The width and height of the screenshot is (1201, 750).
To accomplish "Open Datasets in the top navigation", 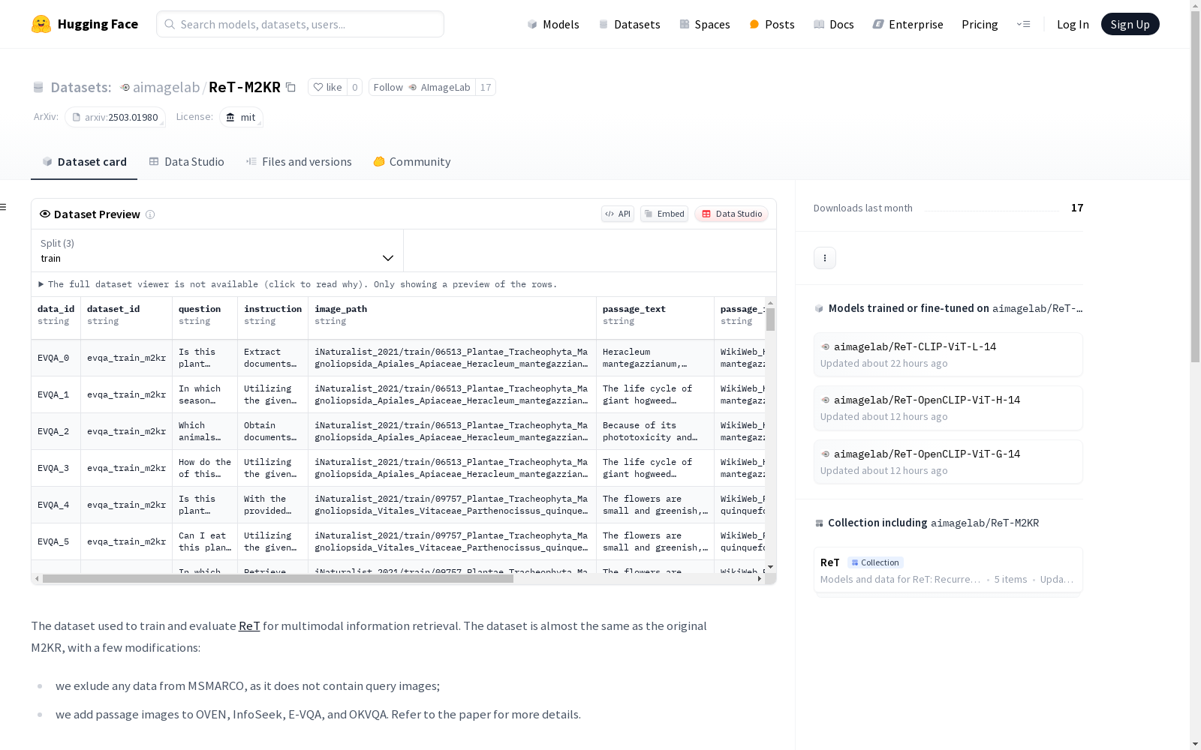I will coord(629,25).
